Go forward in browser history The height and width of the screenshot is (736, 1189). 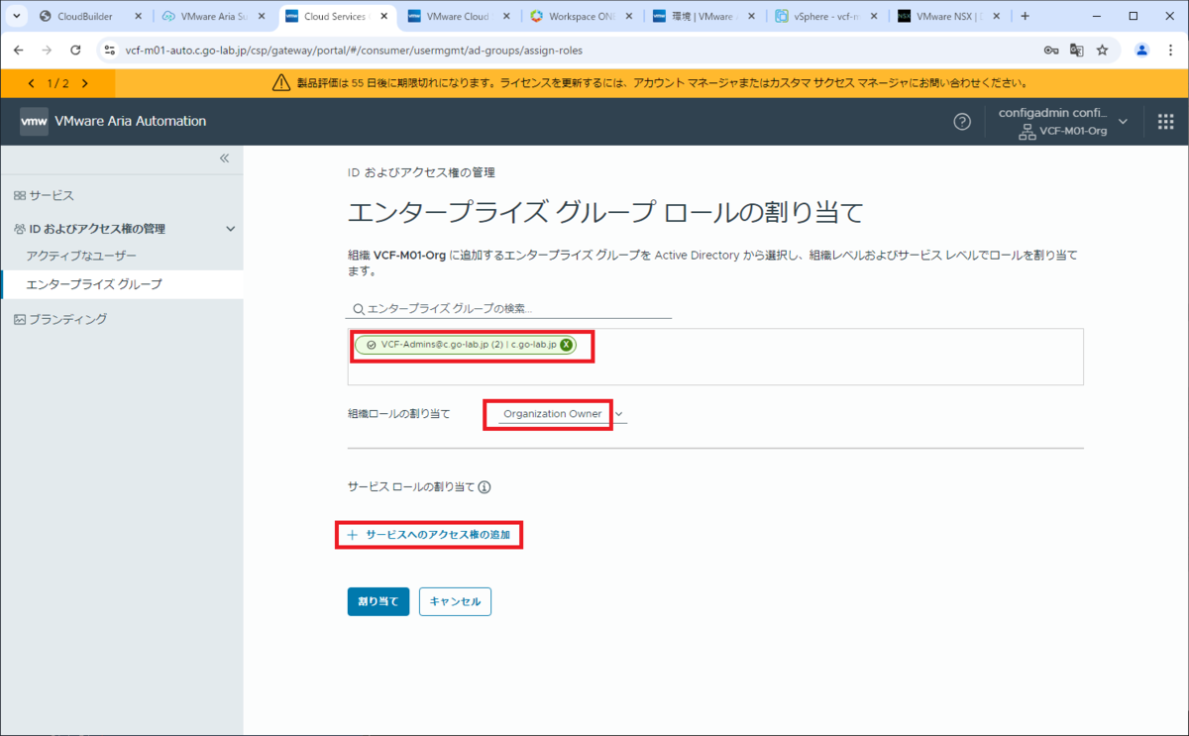point(47,50)
